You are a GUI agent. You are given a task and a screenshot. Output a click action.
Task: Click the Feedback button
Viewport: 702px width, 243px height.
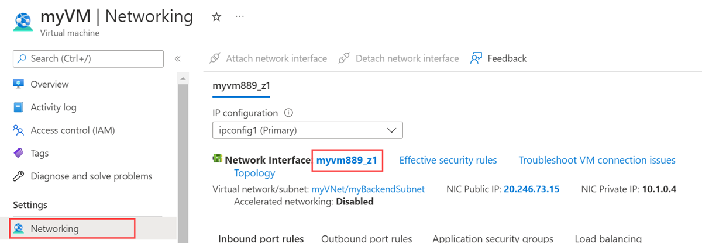click(x=499, y=58)
